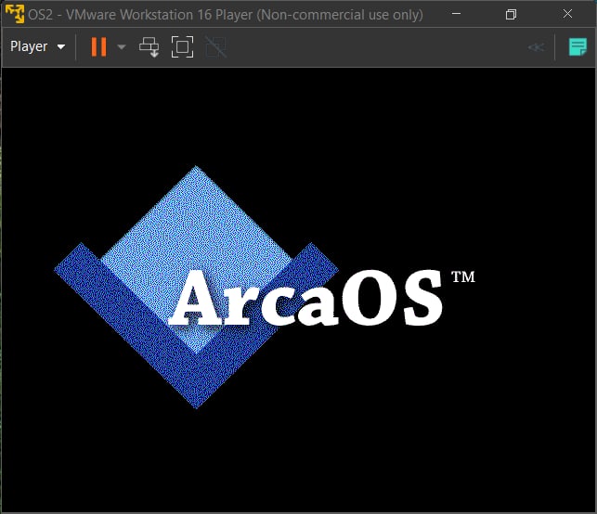Close the VMware Player window
This screenshot has height=514, width=597.
pos(567,14)
